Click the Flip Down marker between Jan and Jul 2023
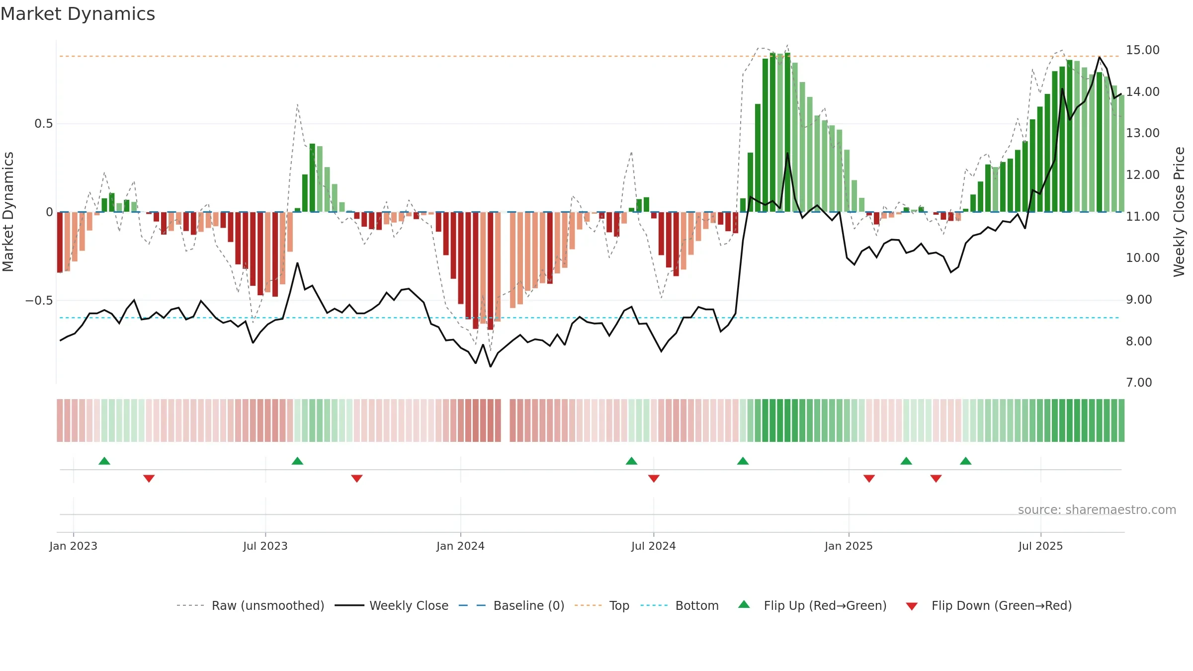Viewport: 1193px width, 671px height. tap(149, 479)
